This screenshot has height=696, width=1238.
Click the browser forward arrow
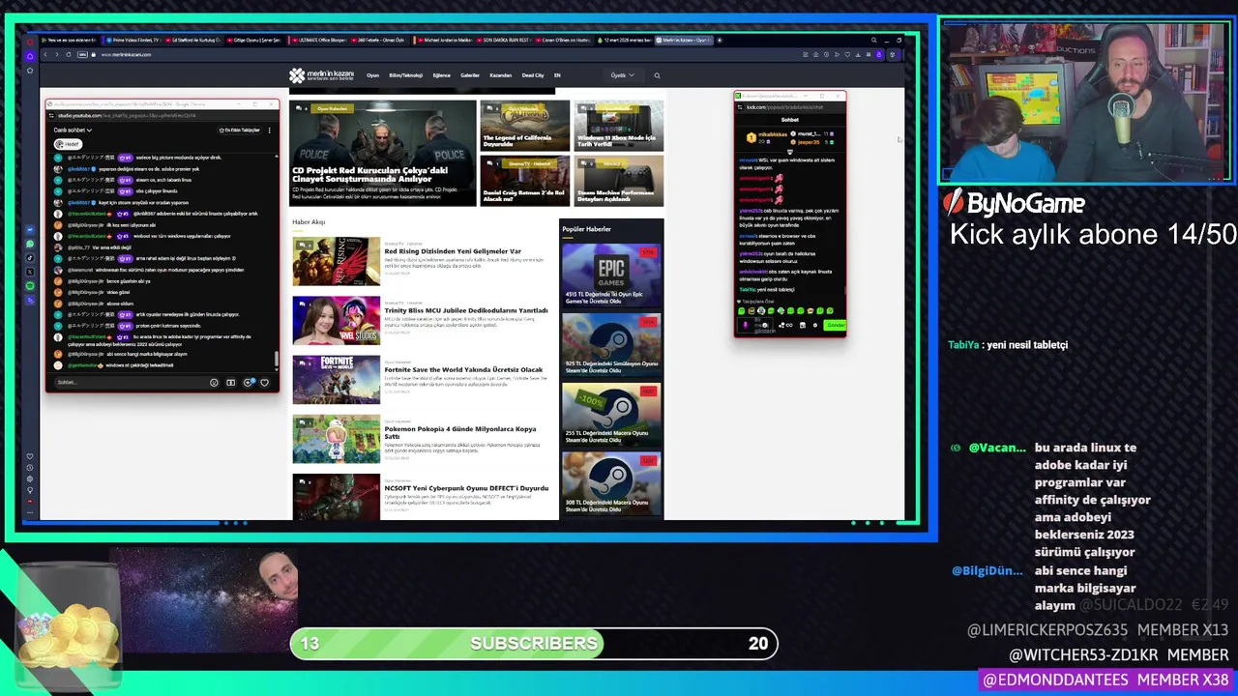57,54
